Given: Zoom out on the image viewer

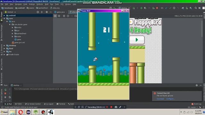Looking at the screenshot, I should [68, 16].
